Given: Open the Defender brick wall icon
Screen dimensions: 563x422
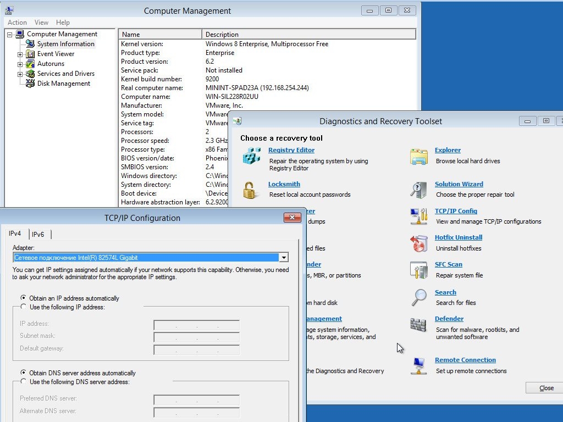Looking at the screenshot, I should (419, 324).
